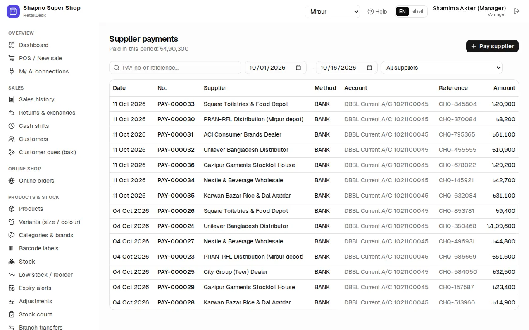The height and width of the screenshot is (330, 529).
Task: Click the Categories & brands tags icon
Action: click(x=12, y=235)
